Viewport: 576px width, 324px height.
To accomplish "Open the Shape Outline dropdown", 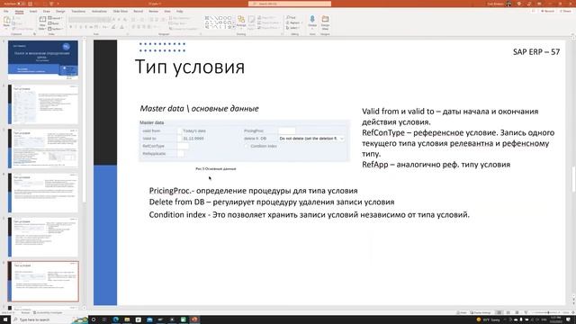I will (x=269, y=22).
